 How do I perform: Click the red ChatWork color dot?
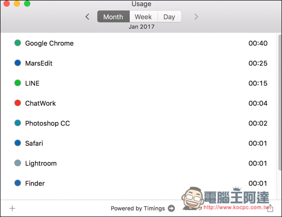pyautogui.click(x=18, y=103)
